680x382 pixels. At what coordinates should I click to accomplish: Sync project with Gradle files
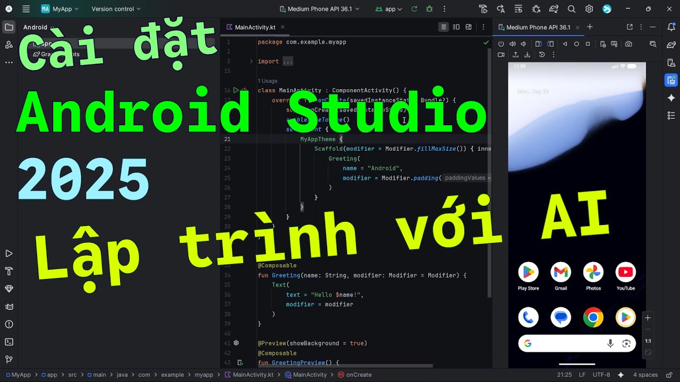[x=554, y=9]
